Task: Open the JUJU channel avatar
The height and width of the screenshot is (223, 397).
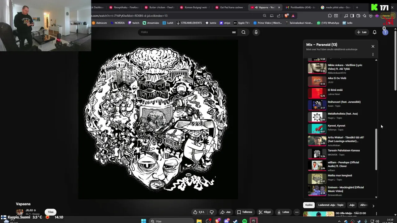Action: 20,212
